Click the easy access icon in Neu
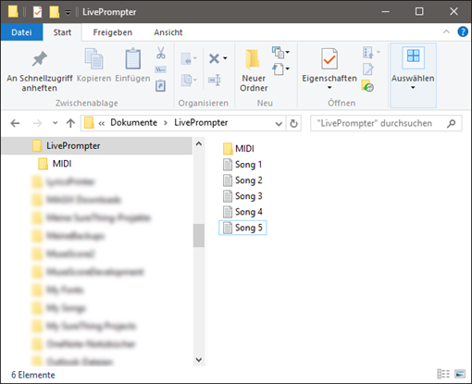Screen dimensions: 472x384 pos(279,68)
